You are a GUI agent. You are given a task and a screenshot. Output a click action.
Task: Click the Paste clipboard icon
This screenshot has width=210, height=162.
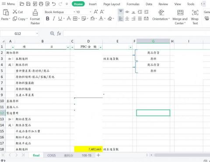(x=6, y=12)
